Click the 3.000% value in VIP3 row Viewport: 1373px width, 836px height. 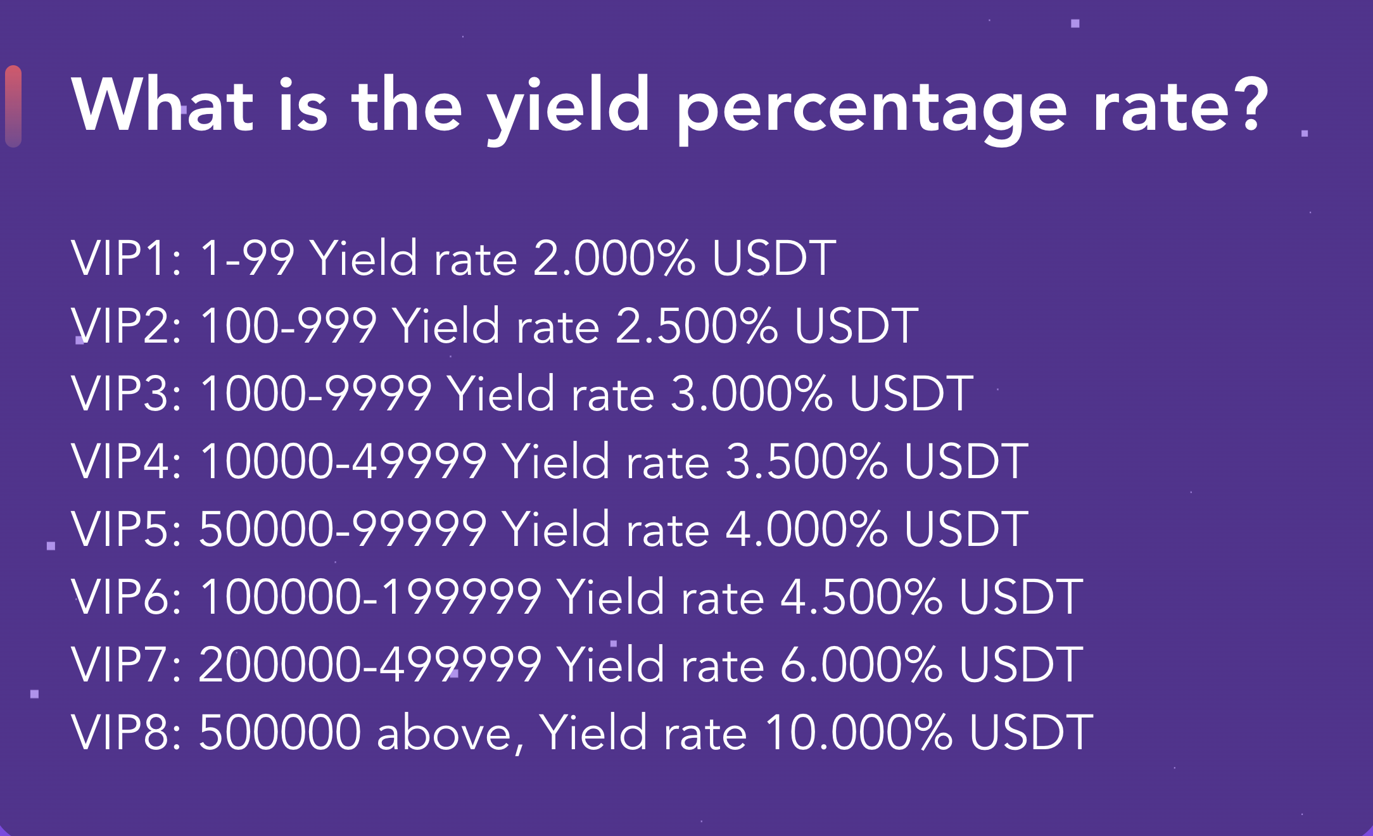coord(752,393)
